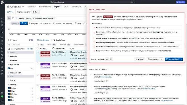This screenshot has width=187, height=105.
Task: Open the Cloud SIEM product dropdown
Action: point(16,7)
